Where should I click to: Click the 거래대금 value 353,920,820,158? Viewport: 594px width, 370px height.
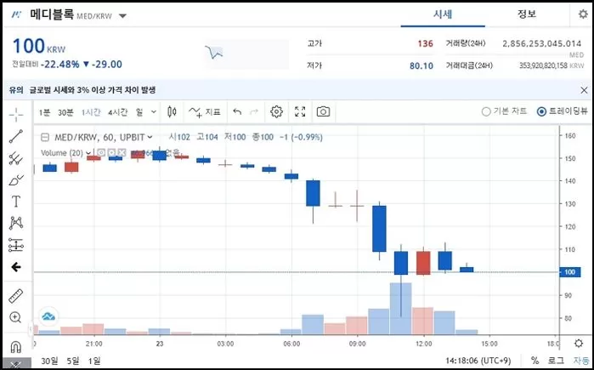[x=543, y=66]
